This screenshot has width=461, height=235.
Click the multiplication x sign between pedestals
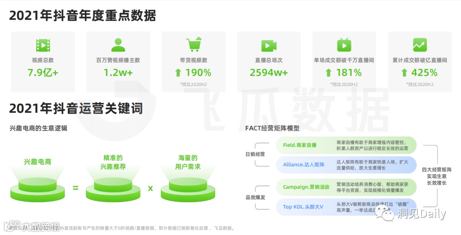(151, 188)
